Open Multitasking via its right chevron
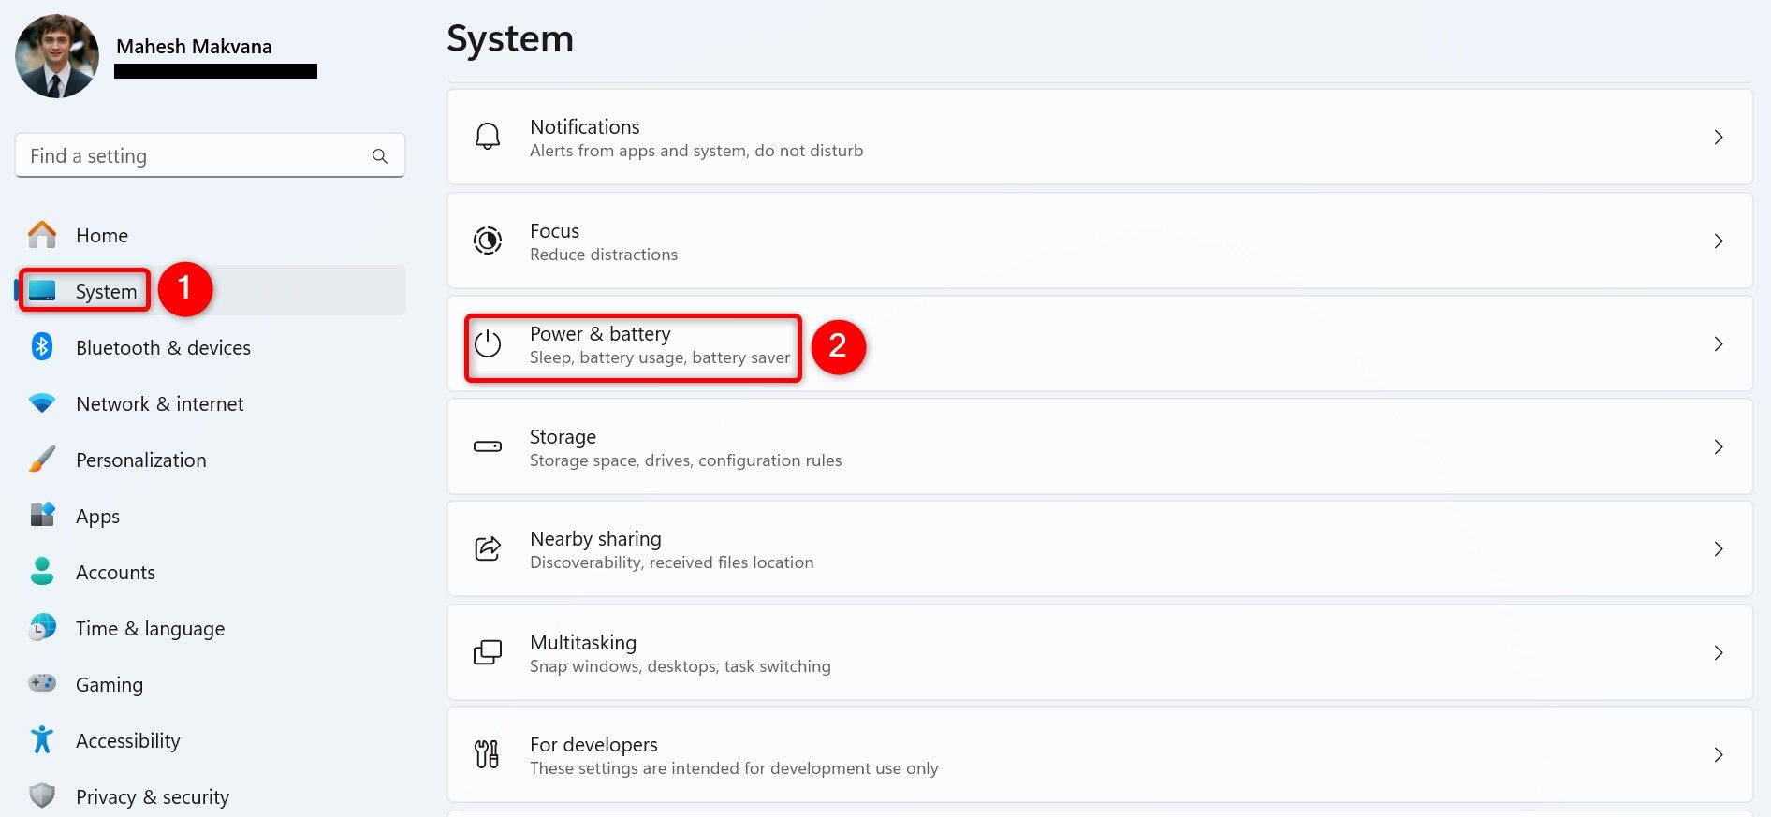Screen dimensions: 1771x817 pos(1719,652)
